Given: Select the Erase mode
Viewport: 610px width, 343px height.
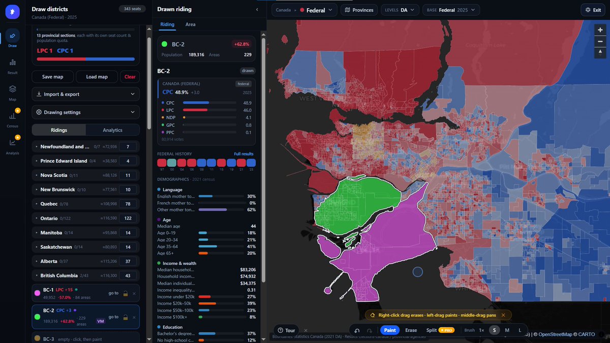Looking at the screenshot, I should (x=411, y=330).
